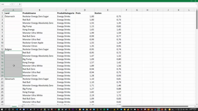Select the Österreich cell

pyautogui.click(x=13, y=16)
